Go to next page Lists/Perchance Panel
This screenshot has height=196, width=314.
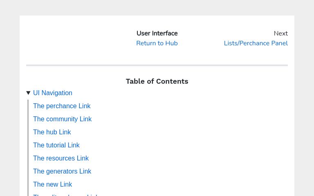click(x=256, y=43)
